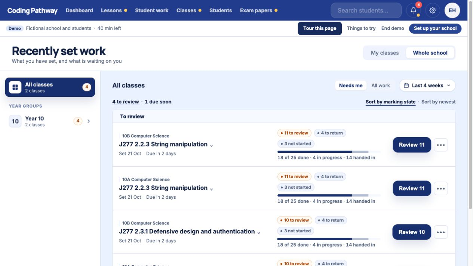Screen dimensions: 473x266
Task: Switch to Whole school view
Action: [x=430, y=53]
